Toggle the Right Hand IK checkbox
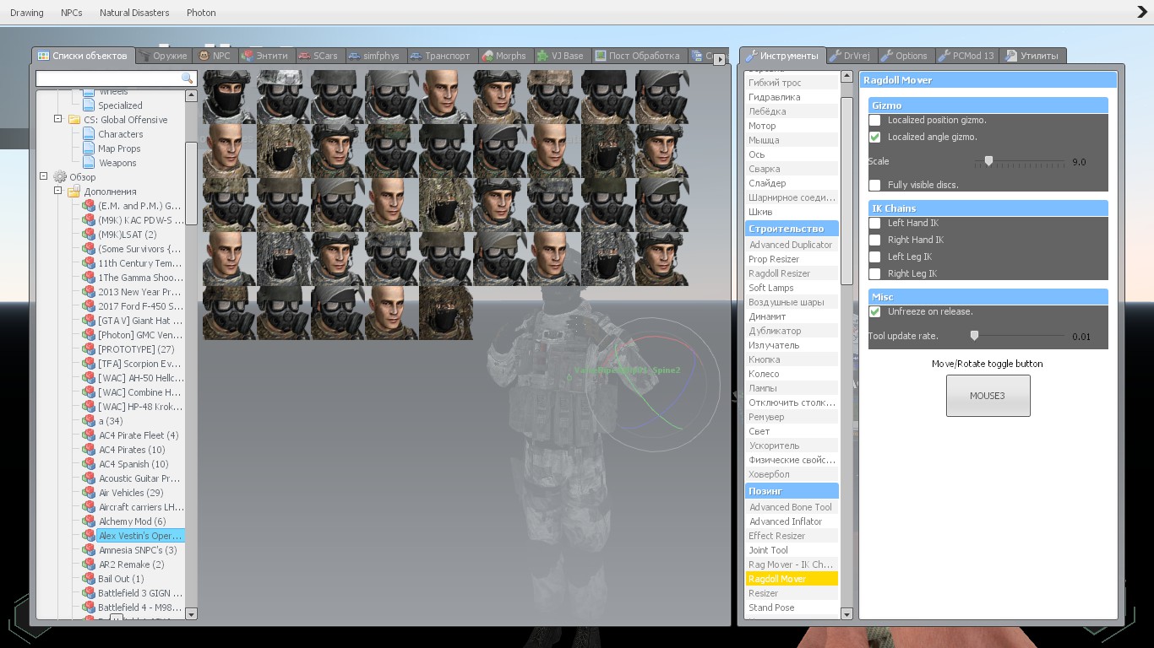 point(875,240)
